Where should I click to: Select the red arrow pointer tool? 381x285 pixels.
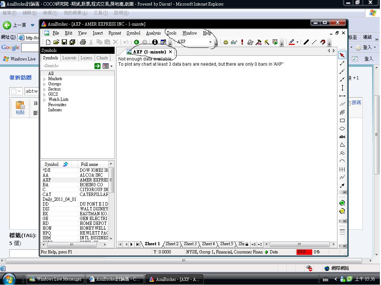click(342, 55)
